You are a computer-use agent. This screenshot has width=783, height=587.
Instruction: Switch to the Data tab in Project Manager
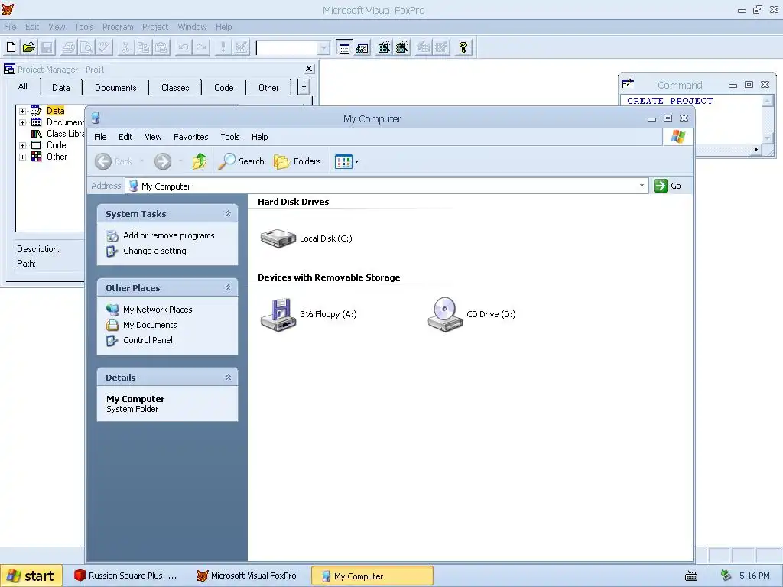tap(61, 88)
